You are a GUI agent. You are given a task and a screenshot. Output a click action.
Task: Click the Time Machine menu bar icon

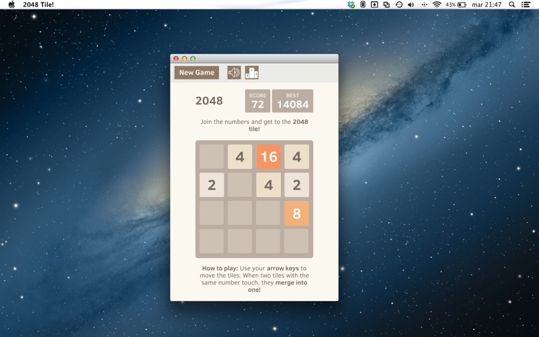tap(399, 5)
